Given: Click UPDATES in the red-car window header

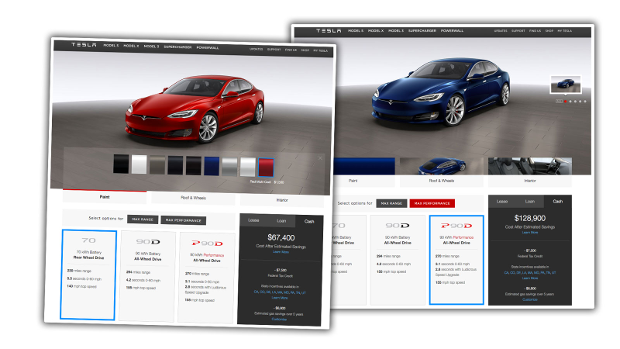Looking at the screenshot, I should coord(257,49).
